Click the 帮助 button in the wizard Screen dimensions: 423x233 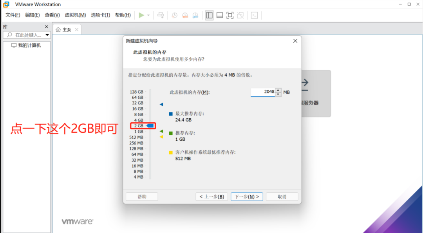[x=142, y=197]
